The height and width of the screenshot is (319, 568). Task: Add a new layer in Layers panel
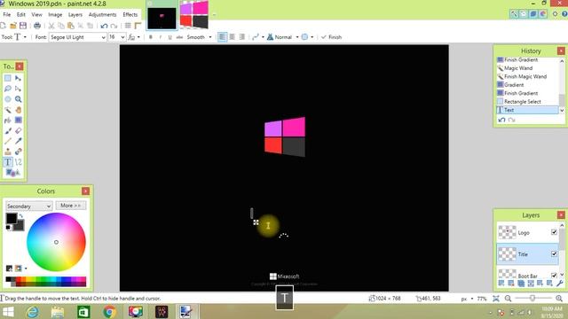tap(501, 284)
